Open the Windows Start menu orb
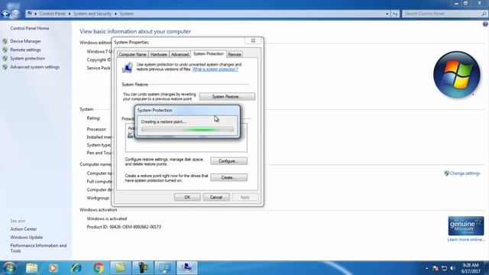 coord(9,268)
